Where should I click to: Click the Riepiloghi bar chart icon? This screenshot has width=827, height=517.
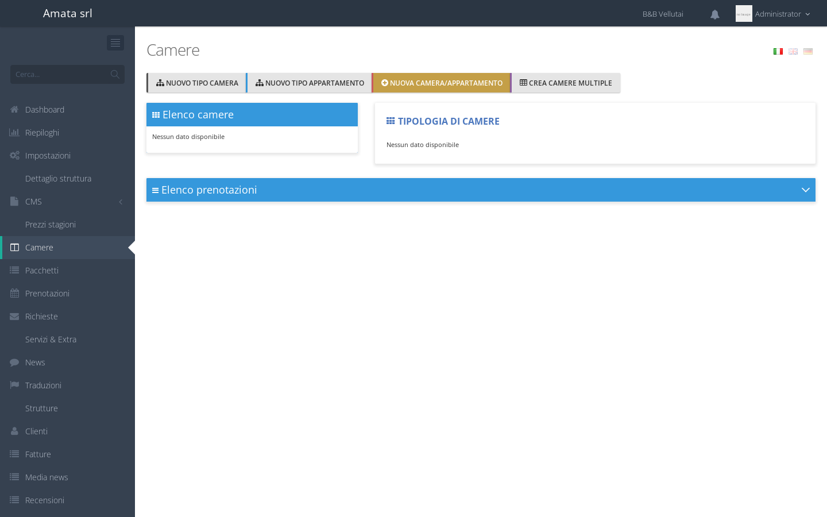click(x=14, y=132)
